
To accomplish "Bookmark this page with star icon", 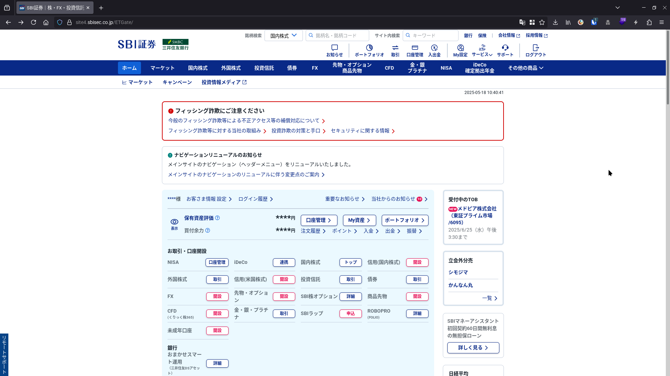I will pyautogui.click(x=542, y=22).
